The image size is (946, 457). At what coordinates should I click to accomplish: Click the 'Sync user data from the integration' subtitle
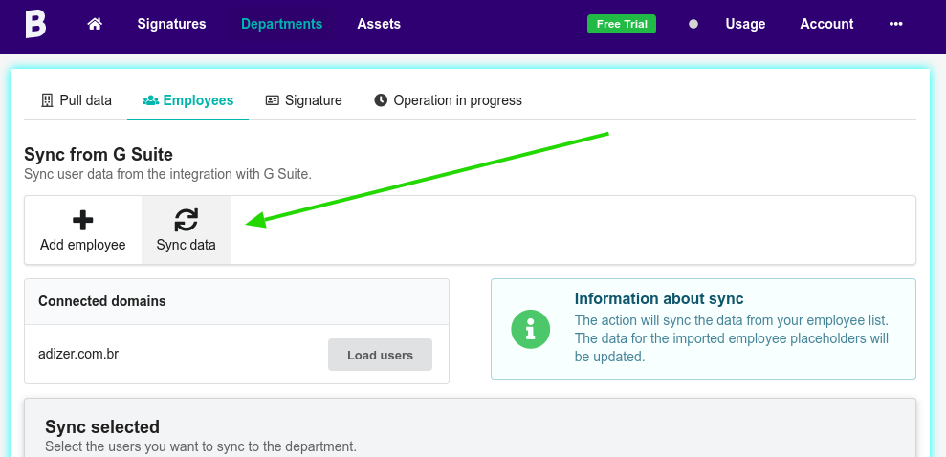pos(167,175)
